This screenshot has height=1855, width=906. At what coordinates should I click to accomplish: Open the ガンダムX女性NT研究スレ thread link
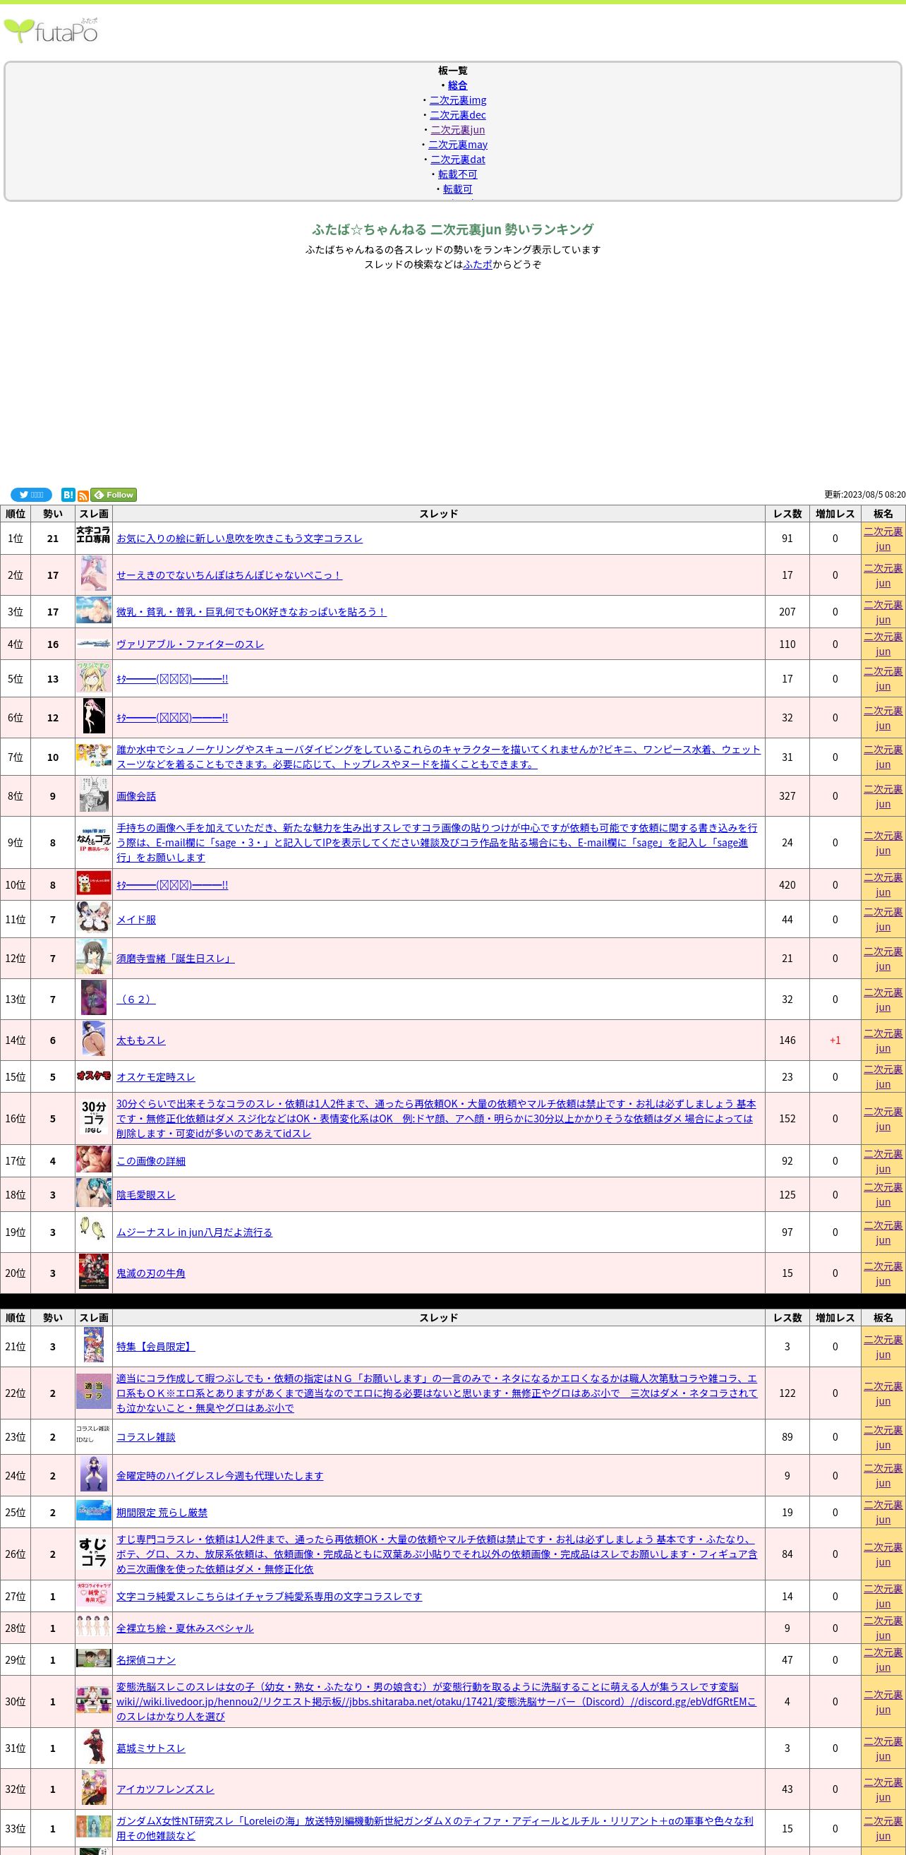pos(435,1827)
